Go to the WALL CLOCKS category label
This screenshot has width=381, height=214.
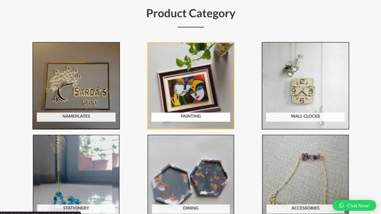305,117
